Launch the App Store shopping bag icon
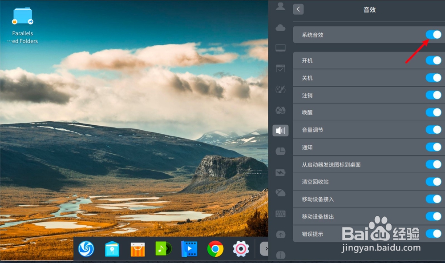445x263 pixels. coord(138,249)
